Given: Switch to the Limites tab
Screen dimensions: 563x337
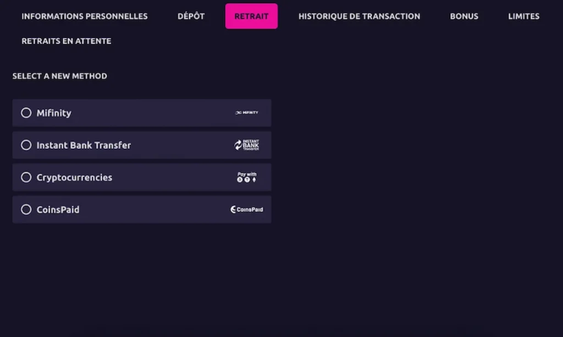Looking at the screenshot, I should [x=523, y=16].
